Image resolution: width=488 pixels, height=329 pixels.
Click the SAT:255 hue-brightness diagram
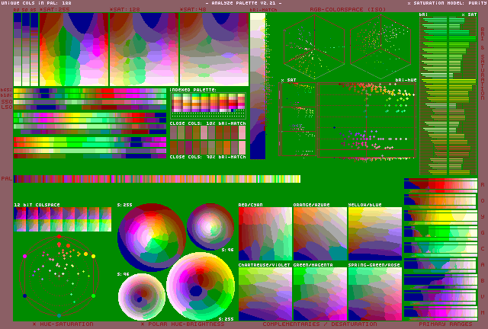[73, 49]
